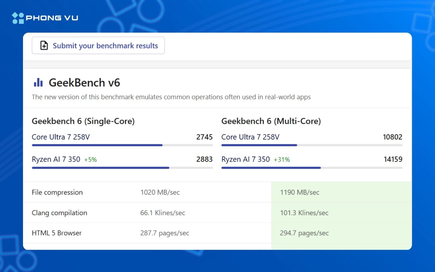The height and width of the screenshot is (272, 435).
Task: Toggle the File compression comparison row
Action: (121, 192)
